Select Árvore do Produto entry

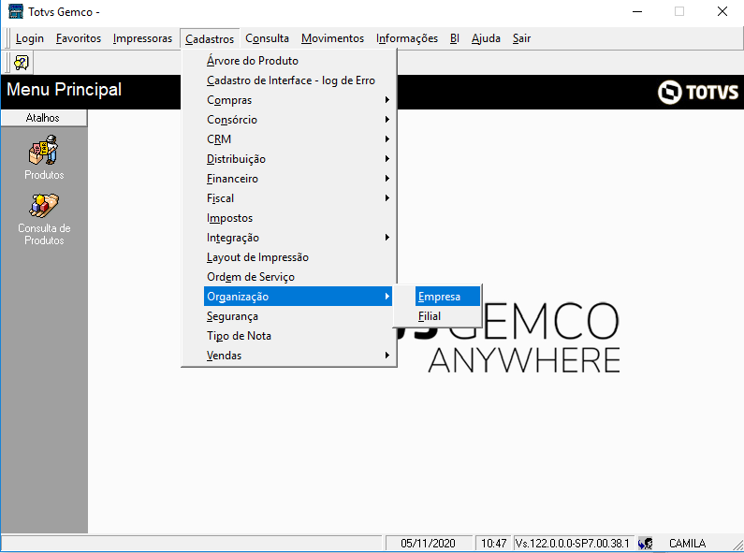pyautogui.click(x=299, y=61)
